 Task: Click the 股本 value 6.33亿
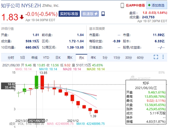[x=160, y=41]
